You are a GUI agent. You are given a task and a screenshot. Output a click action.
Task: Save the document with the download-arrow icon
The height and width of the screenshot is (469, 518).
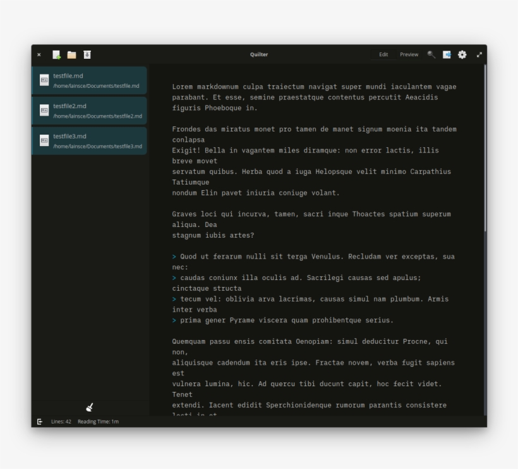tap(87, 55)
